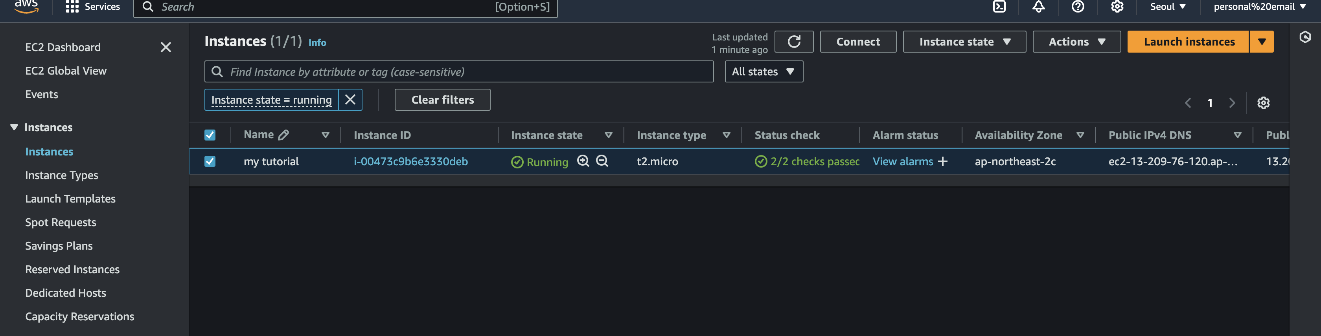Viewport: 1321px width, 336px height.
Task: Launch the CloudShell terminal icon
Action: (x=999, y=7)
